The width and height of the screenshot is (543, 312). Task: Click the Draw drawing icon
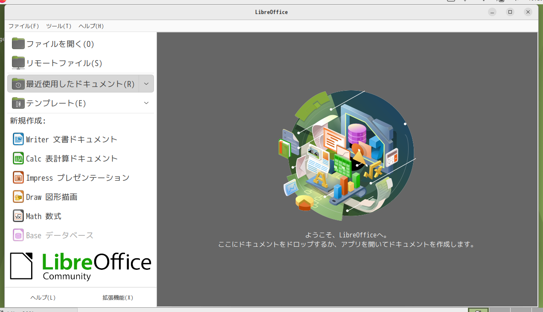(18, 196)
